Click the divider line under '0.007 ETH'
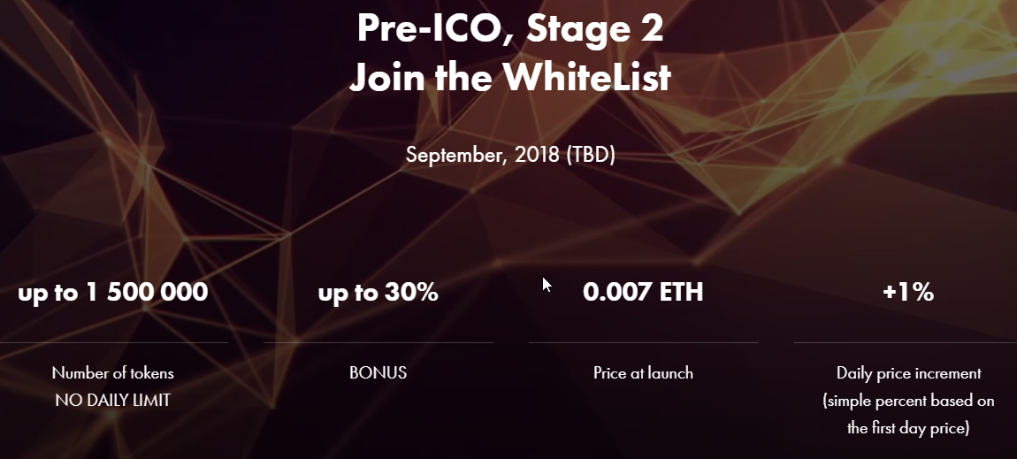 tap(644, 342)
